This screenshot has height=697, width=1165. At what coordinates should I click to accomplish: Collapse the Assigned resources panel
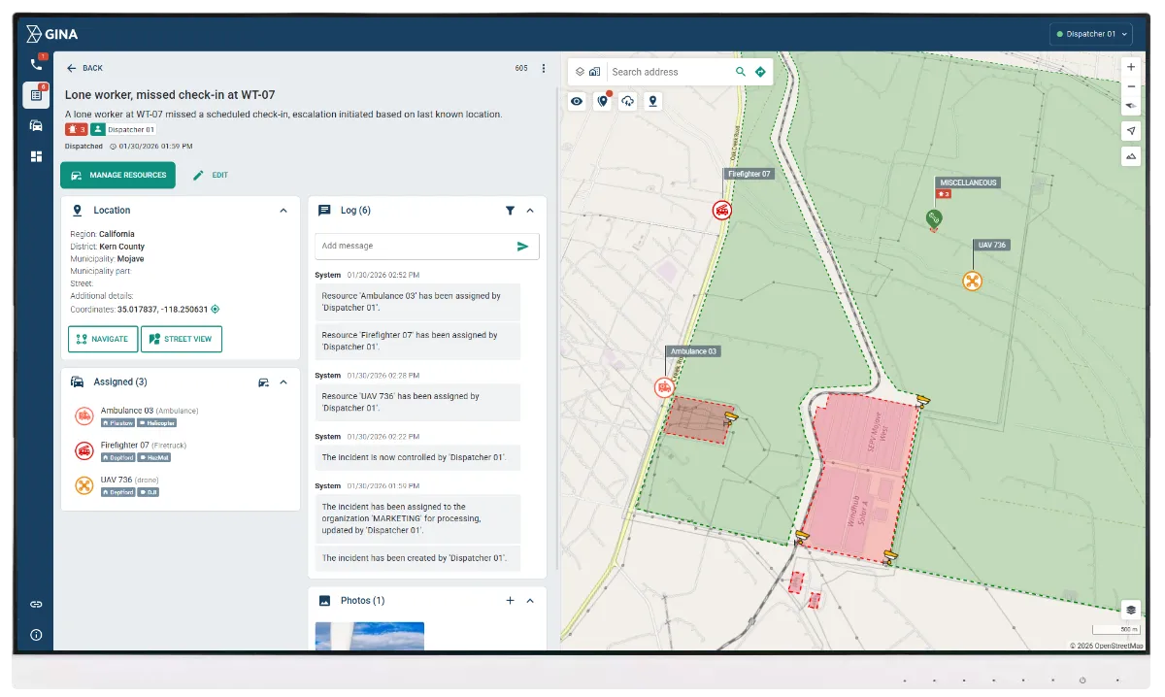coord(283,382)
